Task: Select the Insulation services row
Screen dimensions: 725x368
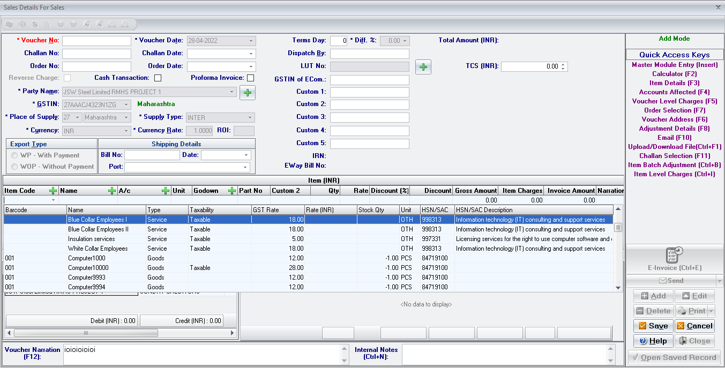Action: click(309, 239)
